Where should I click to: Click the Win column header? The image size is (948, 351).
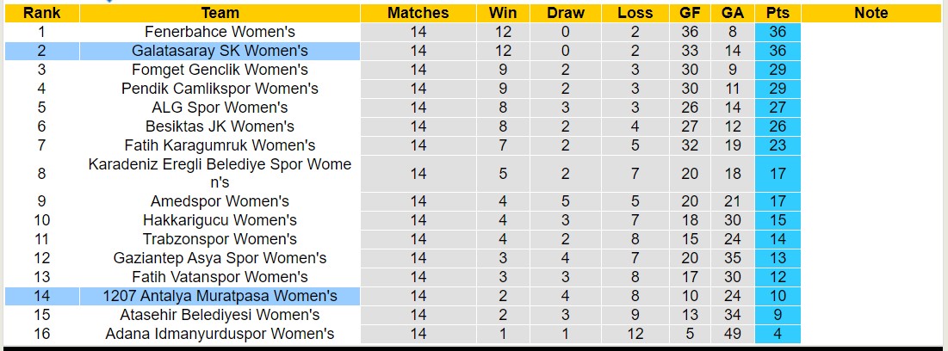click(x=503, y=13)
